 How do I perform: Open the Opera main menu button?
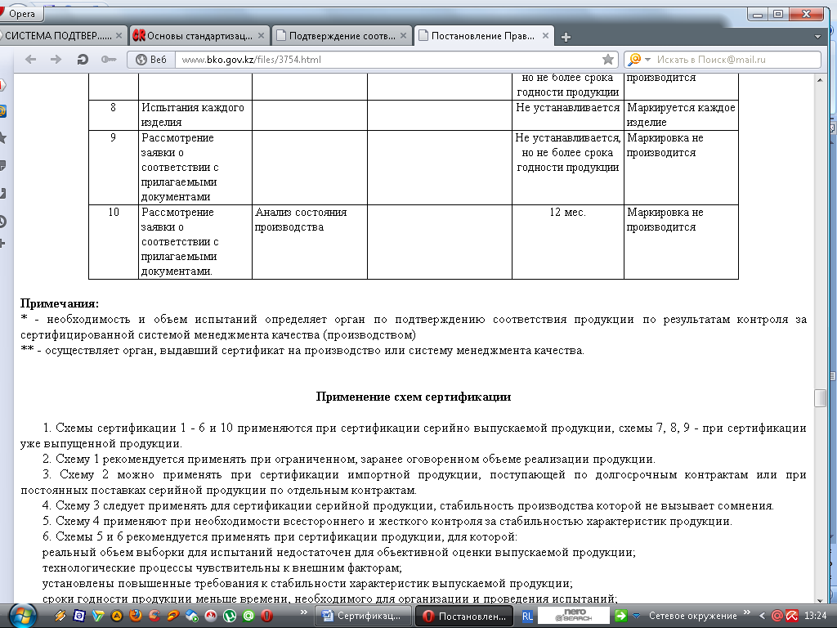[x=20, y=13]
